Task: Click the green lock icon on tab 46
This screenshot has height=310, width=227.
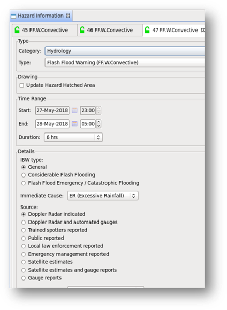Action: [82, 30]
